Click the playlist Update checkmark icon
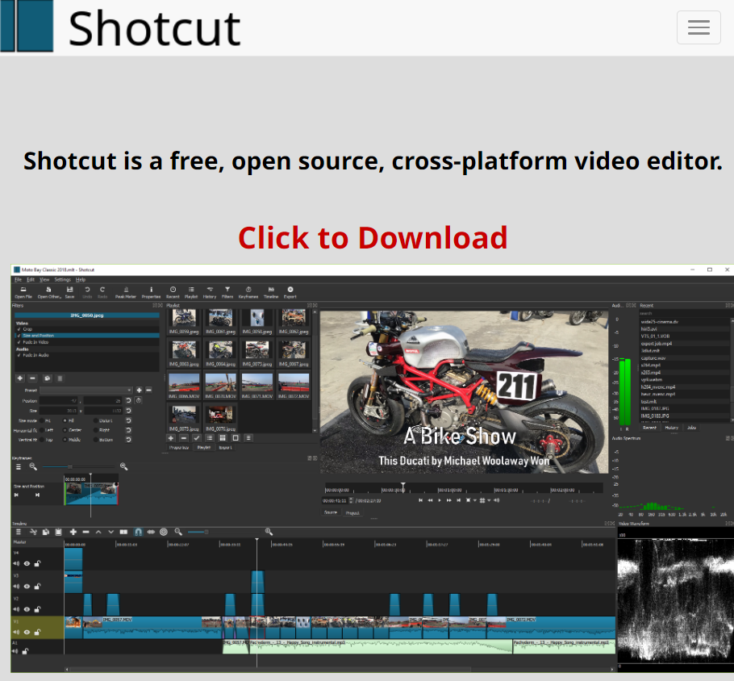Viewport: 734px width, 681px height. click(197, 438)
